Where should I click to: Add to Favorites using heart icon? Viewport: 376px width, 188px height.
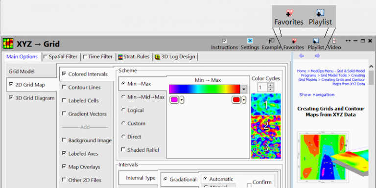point(294,41)
